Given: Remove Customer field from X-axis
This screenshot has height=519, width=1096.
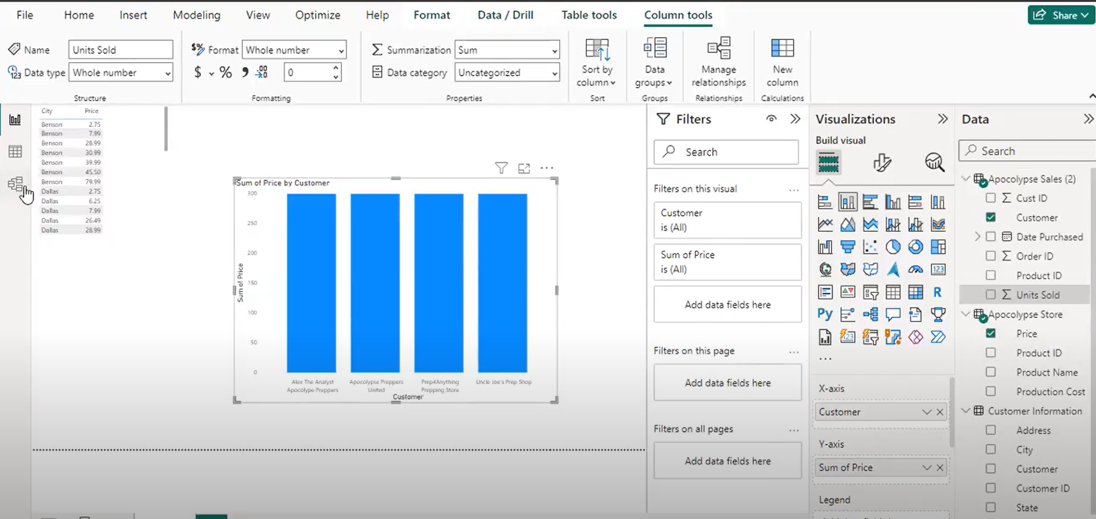Looking at the screenshot, I should click(x=940, y=412).
